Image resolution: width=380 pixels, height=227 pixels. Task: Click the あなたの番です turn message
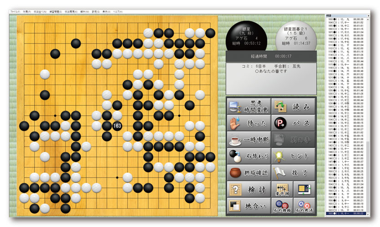point(271,71)
